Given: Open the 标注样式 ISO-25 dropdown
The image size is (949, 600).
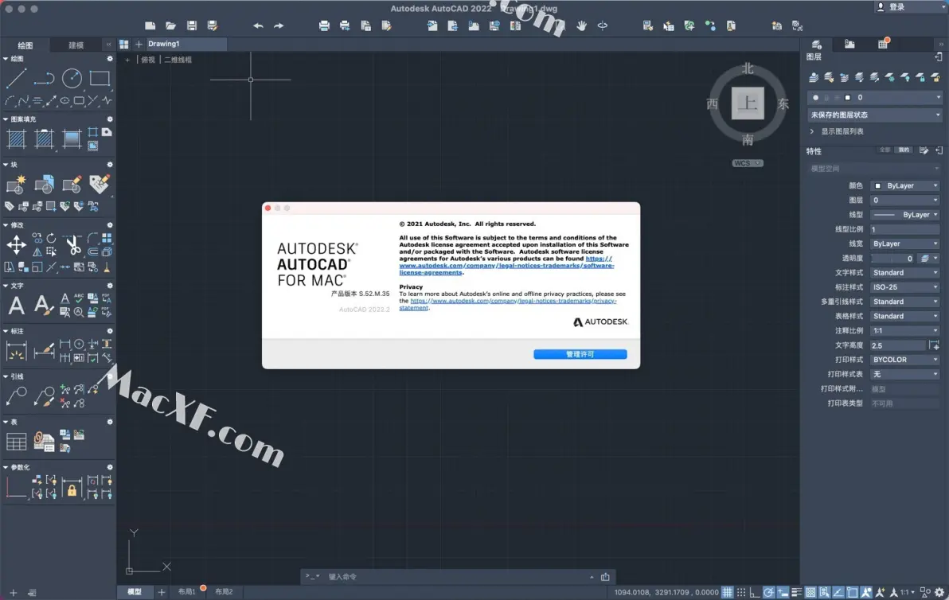Looking at the screenshot, I should (x=905, y=287).
